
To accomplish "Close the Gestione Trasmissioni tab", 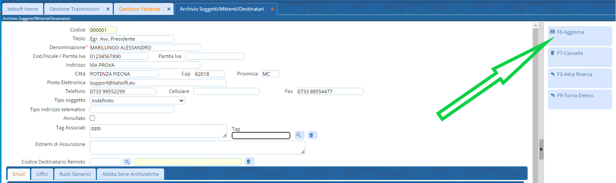I will pyautogui.click(x=108, y=9).
